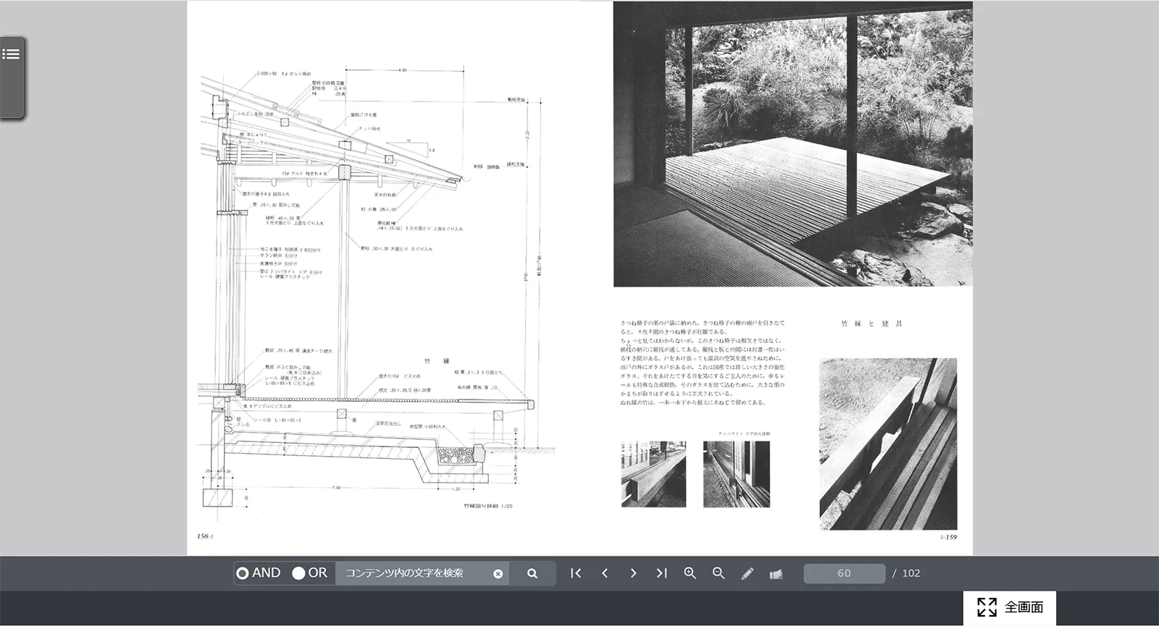Screen dimensions: 1159x626
Task: Zoom in on the document
Action: (690, 573)
